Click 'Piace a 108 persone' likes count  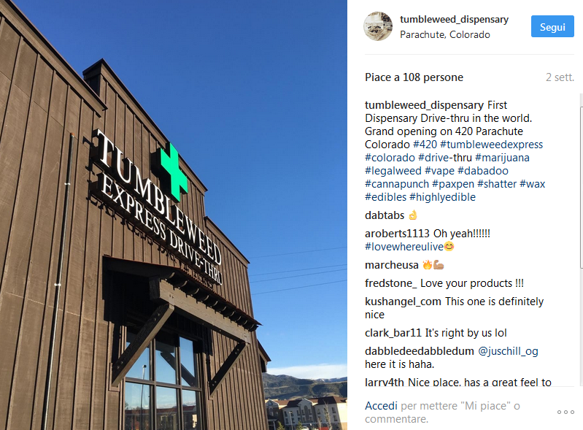414,77
